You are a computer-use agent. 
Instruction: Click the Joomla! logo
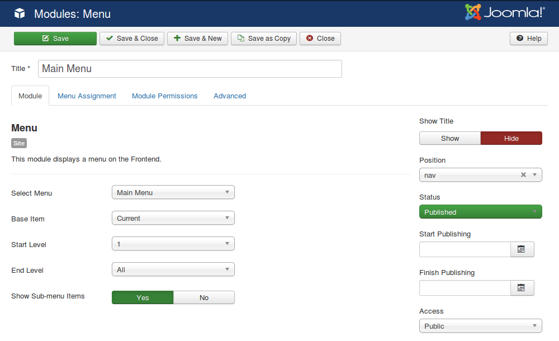(505, 11)
